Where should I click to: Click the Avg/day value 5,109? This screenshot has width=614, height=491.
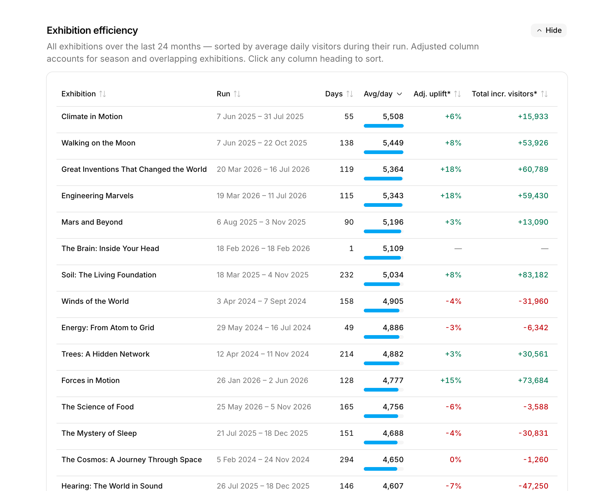pyautogui.click(x=393, y=249)
